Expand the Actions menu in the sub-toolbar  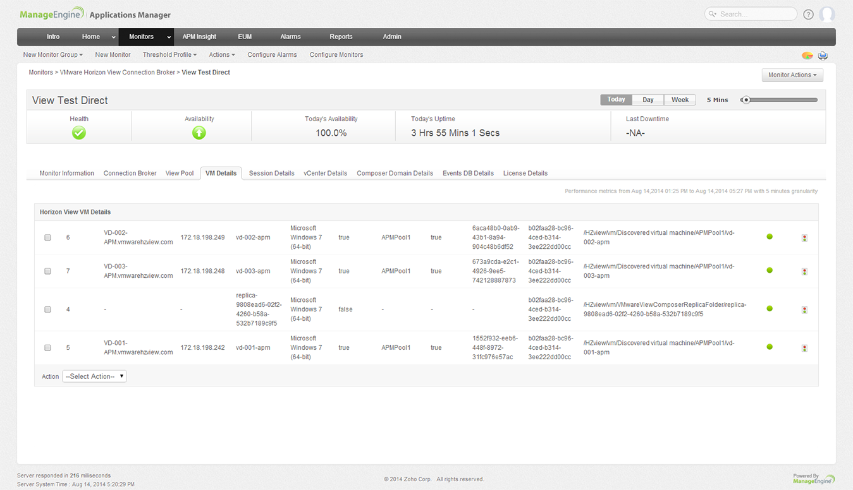pos(222,55)
